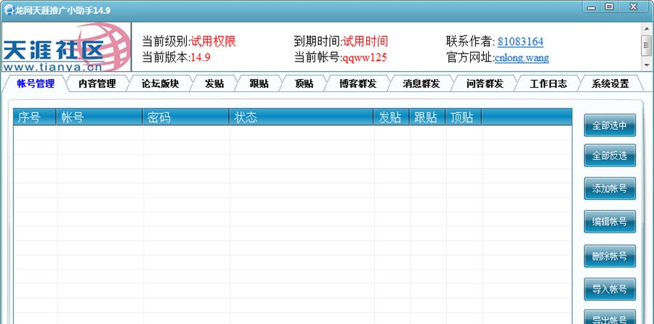Viewport: 654px width, 324px height.
Task: Sort by the 帐号 column header
Action: 100,117
